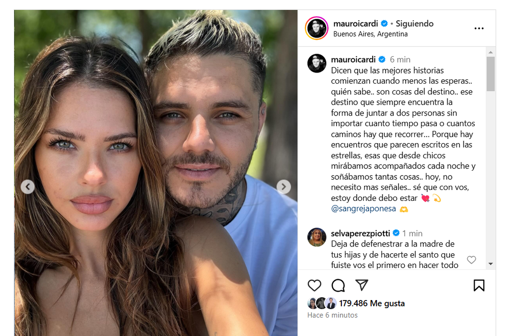
Task: Open mauroicardi story ring avatar in the header
Action: click(x=316, y=28)
